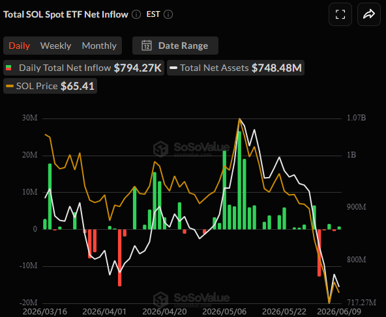
Task: Click the calendar icon in Date Range
Action: [147, 46]
